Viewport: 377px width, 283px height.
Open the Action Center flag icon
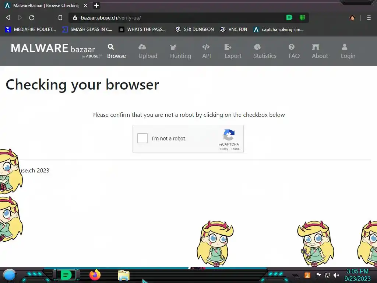pyautogui.click(x=318, y=275)
